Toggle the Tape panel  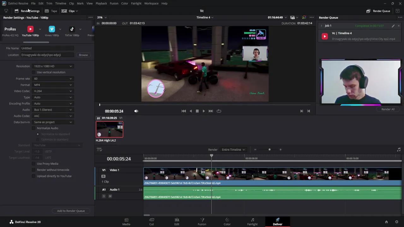pyautogui.click(x=51, y=11)
